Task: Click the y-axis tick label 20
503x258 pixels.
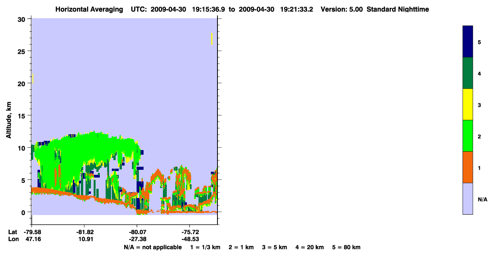Action: 21,83
